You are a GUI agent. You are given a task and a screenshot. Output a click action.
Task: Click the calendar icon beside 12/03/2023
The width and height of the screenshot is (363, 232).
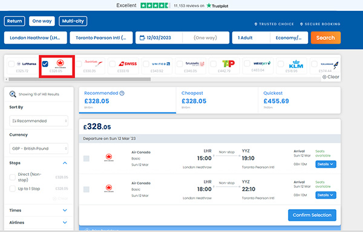[x=142, y=37]
